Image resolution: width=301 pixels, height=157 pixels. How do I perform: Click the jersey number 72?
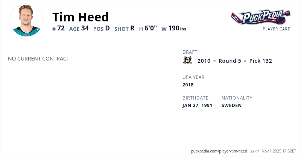pyautogui.click(x=61, y=28)
